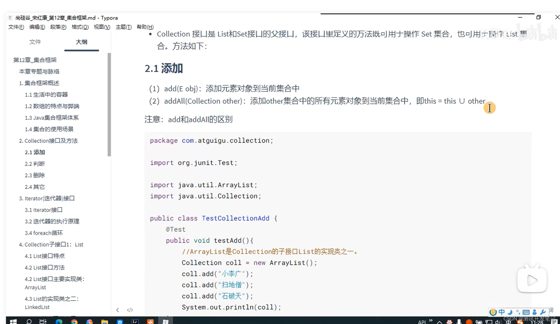560x324 pixels.
Task: Click the text 注意: add和addAll的区别
Action: [x=188, y=119]
